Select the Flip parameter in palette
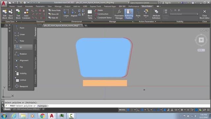211x119 pixels. [x=23, y=67]
